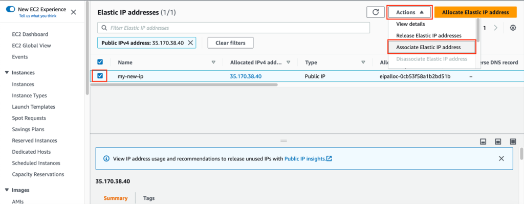The width and height of the screenshot is (524, 204).
Task: Click the info icon in the banner
Action: (106, 158)
